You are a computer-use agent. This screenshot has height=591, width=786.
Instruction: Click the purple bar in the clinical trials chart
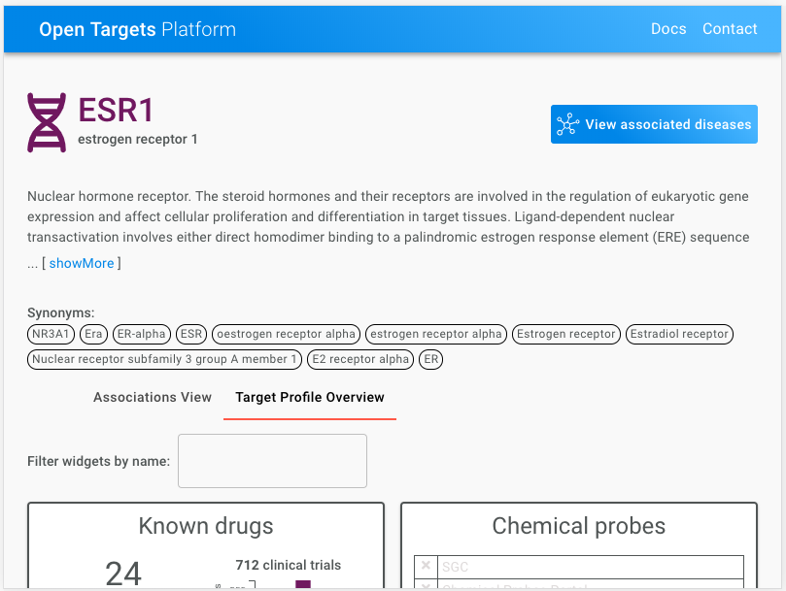click(x=302, y=584)
